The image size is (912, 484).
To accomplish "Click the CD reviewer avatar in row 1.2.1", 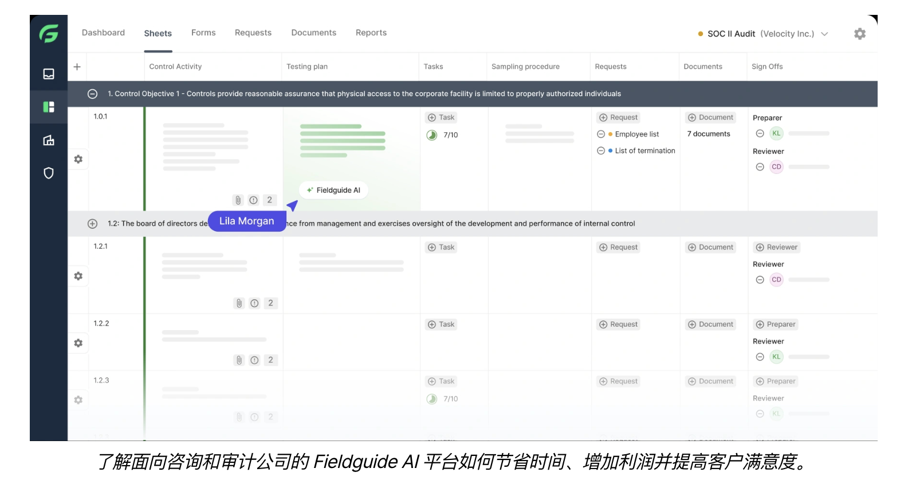I will [x=776, y=280].
